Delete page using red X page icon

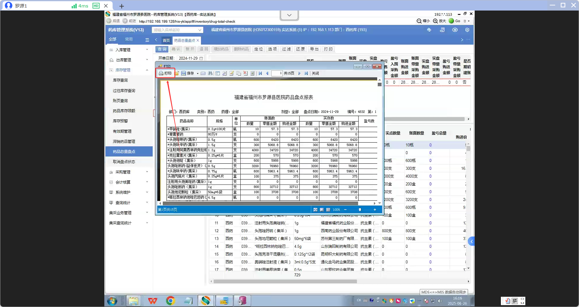[x=245, y=73]
